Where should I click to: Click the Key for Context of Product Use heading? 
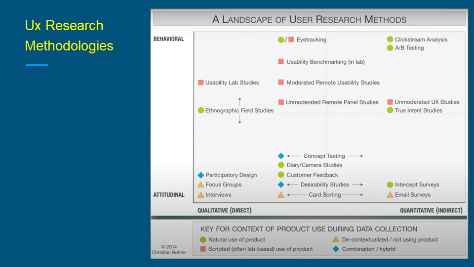(x=309, y=229)
